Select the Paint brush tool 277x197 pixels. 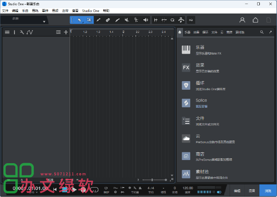coord(117,20)
